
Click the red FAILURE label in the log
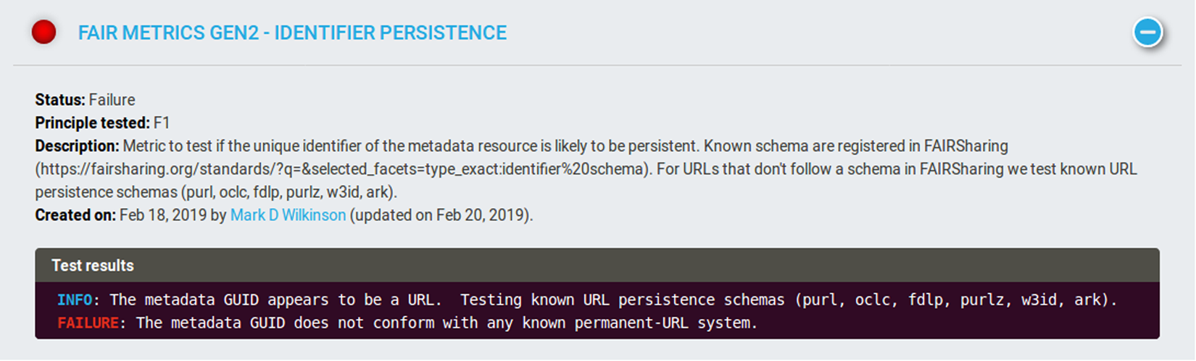88,323
